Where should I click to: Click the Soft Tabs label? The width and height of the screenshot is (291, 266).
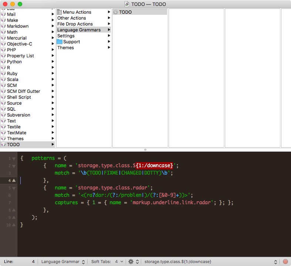[101, 262]
